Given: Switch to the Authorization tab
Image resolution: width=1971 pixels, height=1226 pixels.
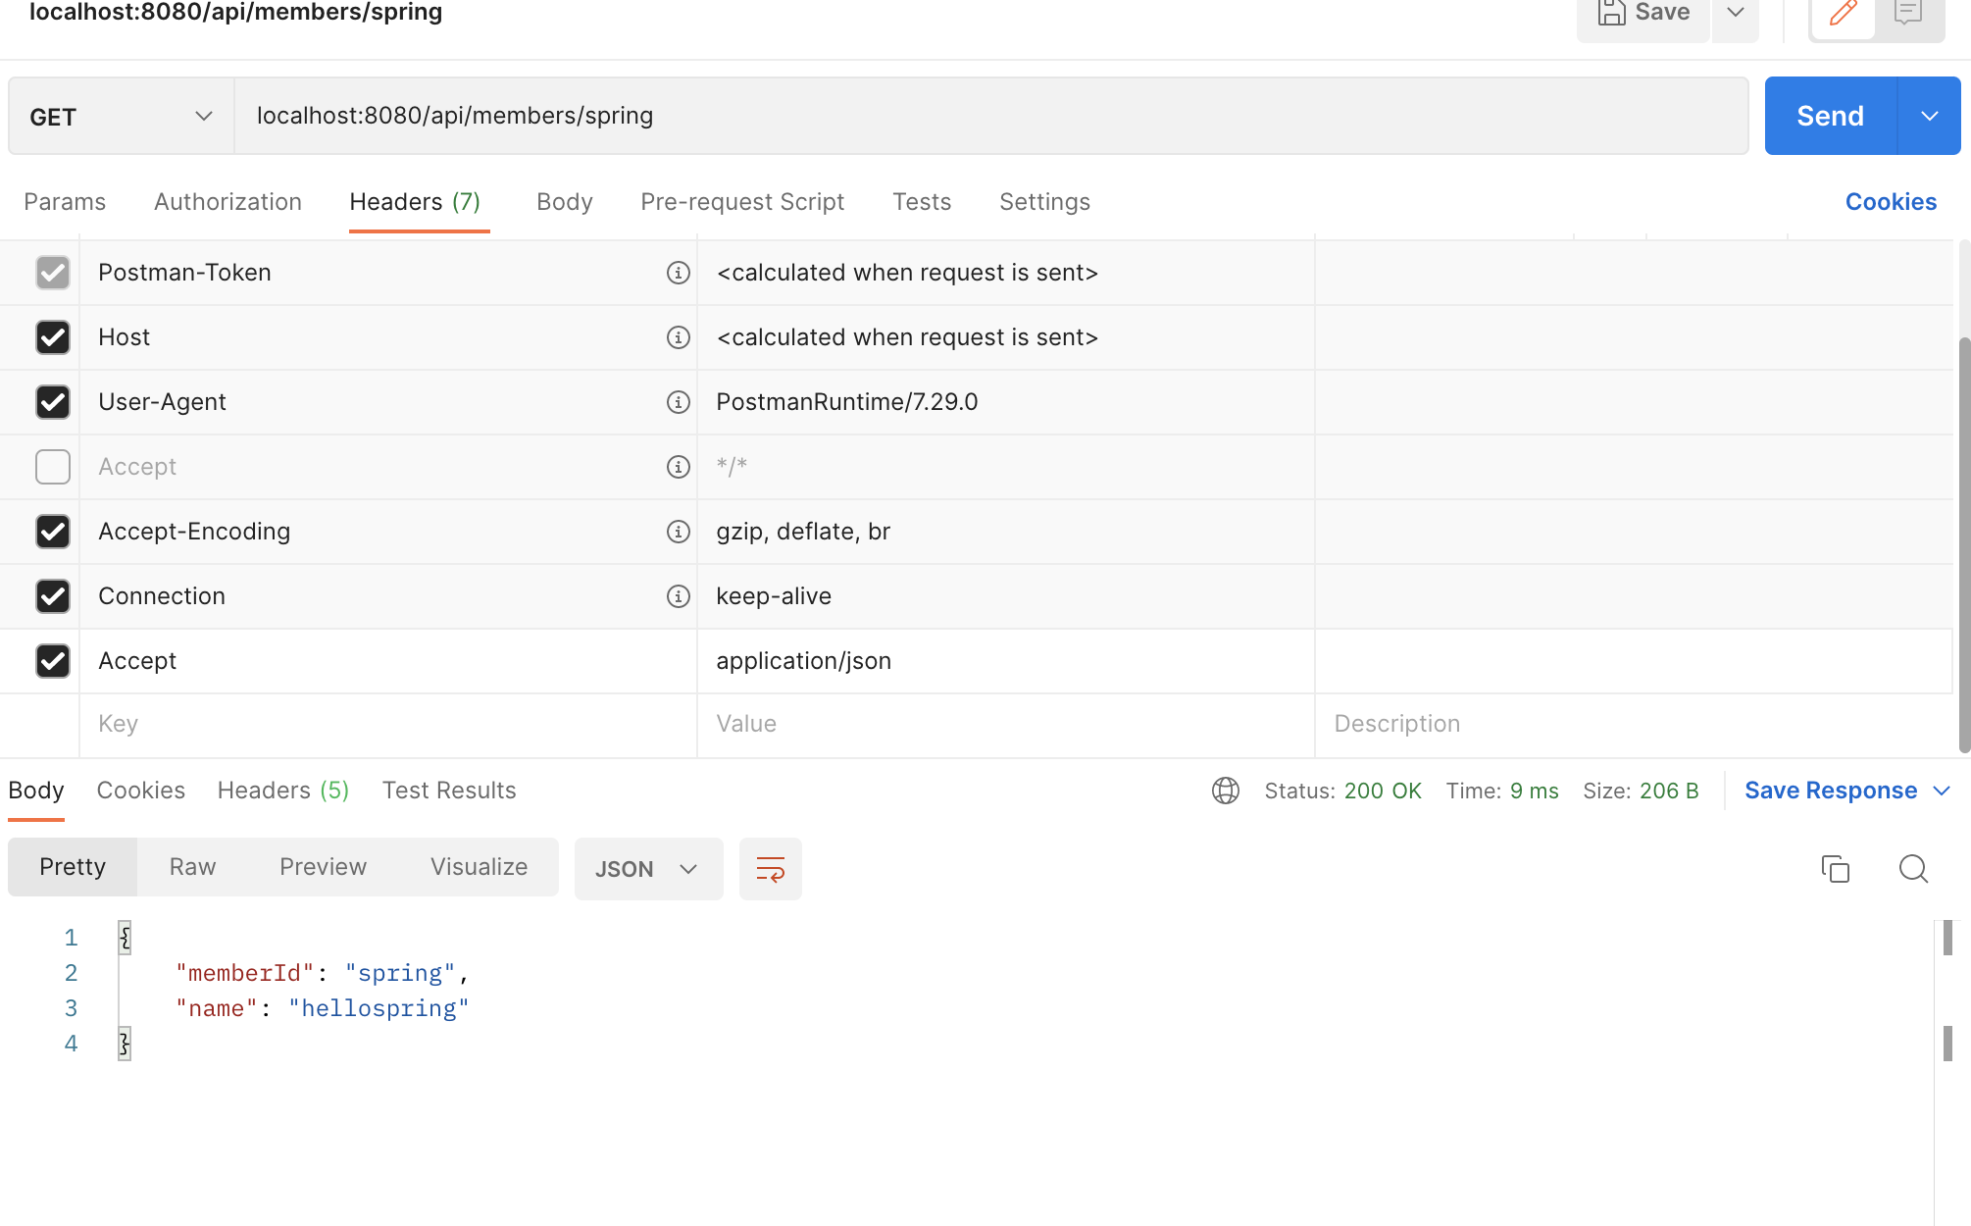Looking at the screenshot, I should pyautogui.click(x=227, y=202).
